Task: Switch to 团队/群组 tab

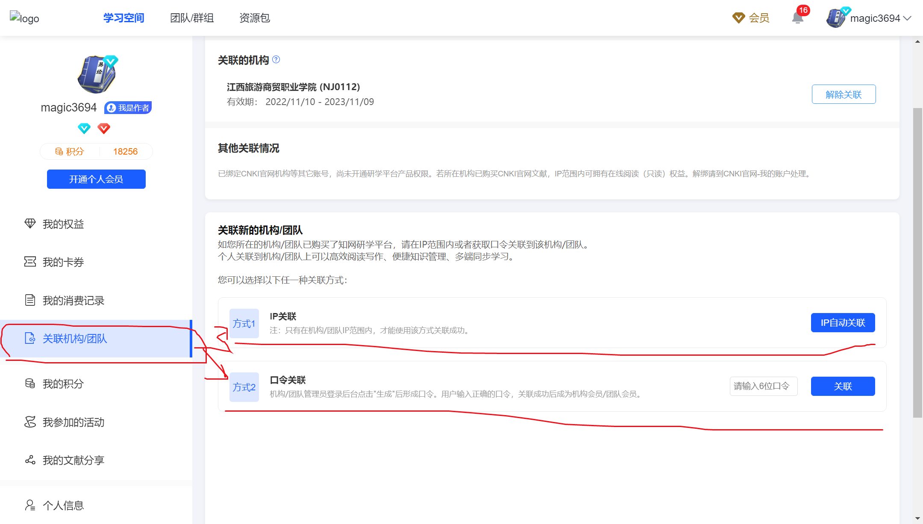Action: (x=192, y=18)
